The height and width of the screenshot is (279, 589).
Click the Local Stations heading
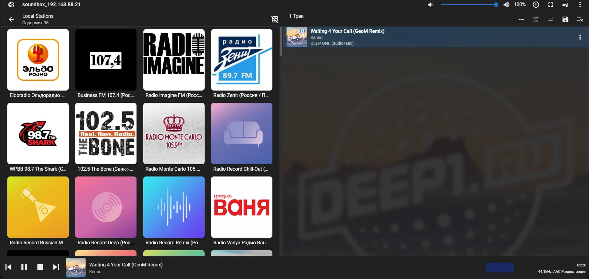pyautogui.click(x=38, y=16)
